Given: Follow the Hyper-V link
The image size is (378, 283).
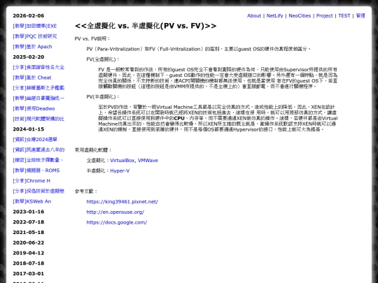Looking at the screenshot, I should [x=120, y=171].
